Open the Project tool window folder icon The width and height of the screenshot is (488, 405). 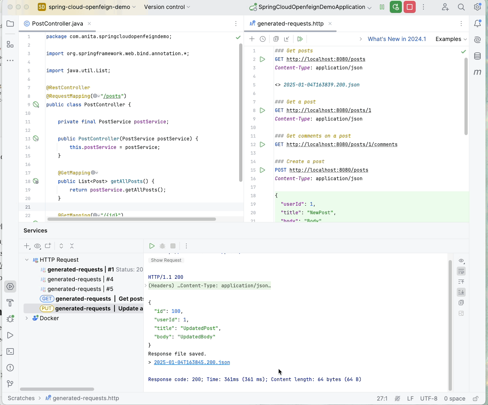pos(10,24)
